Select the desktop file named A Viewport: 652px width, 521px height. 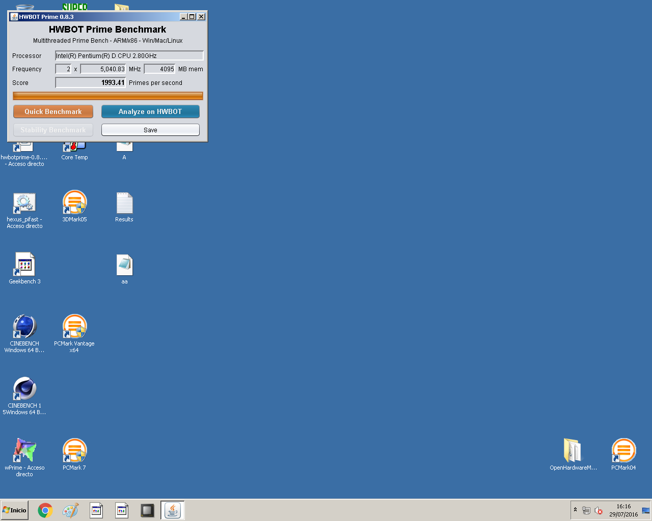[124, 152]
